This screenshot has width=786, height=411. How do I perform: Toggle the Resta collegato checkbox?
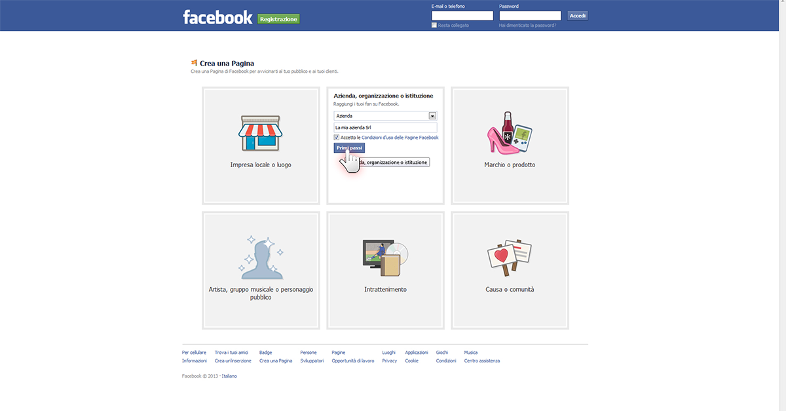(x=434, y=25)
